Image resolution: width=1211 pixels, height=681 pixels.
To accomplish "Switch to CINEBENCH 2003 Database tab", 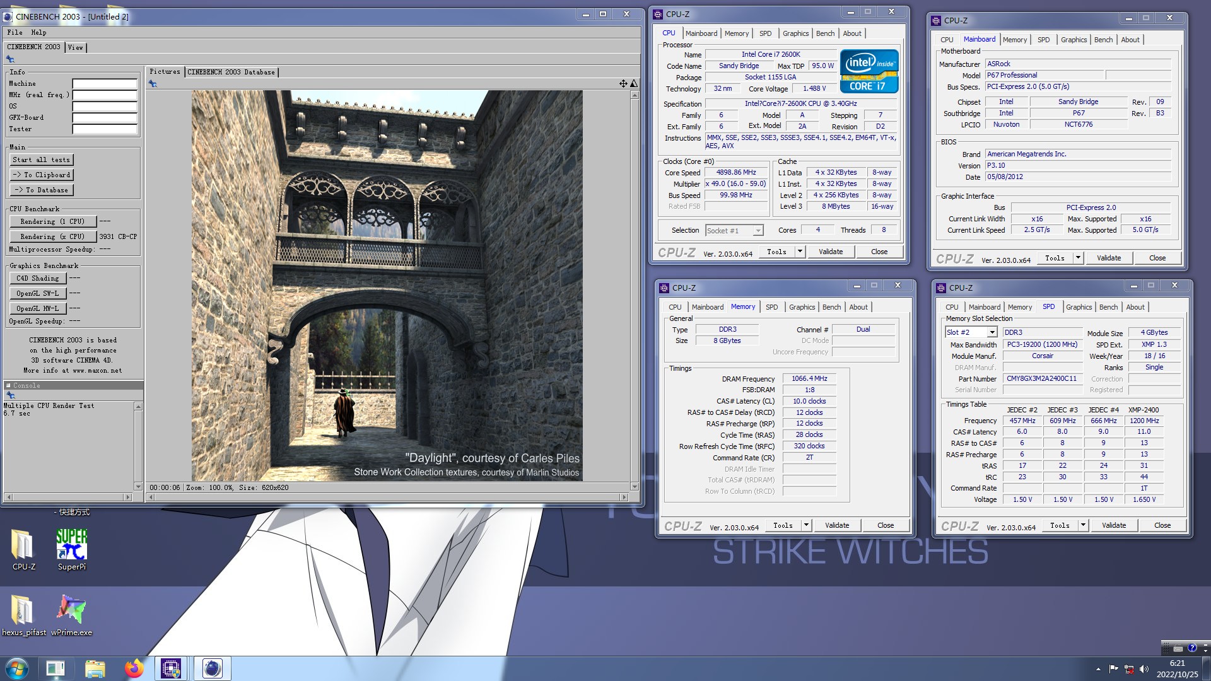I will [231, 72].
